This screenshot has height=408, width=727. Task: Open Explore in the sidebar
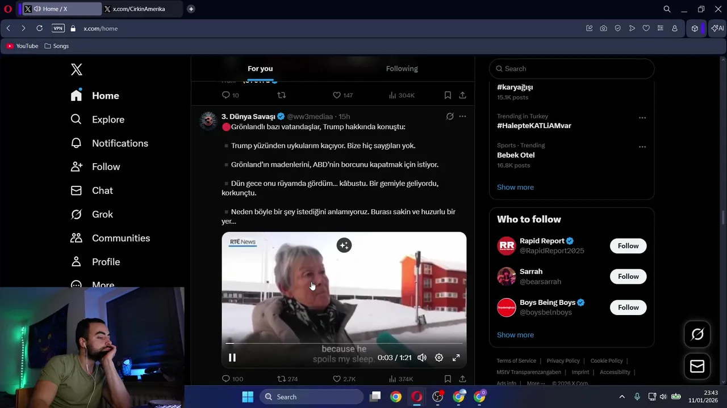(x=97, y=120)
